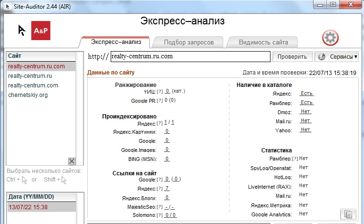This screenshot has width=364, height=224.
Task: Click the [?] help next to Google PR
Action: pyautogui.click(x=160, y=101)
